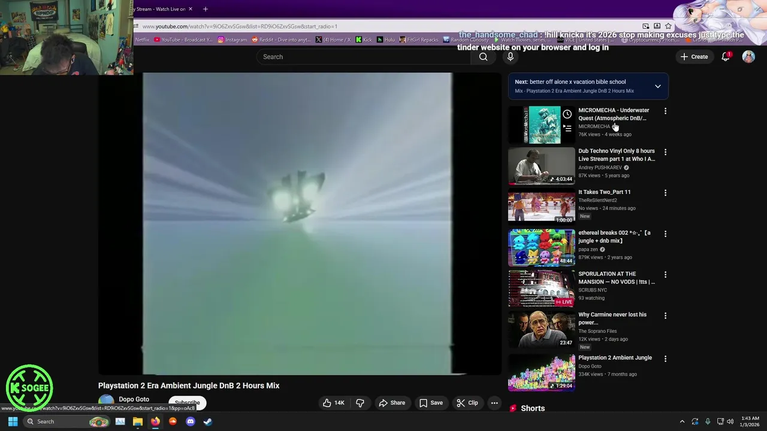Open the Hulu bookmark
Screen dimensions: 767x431
pyautogui.click(x=386, y=40)
